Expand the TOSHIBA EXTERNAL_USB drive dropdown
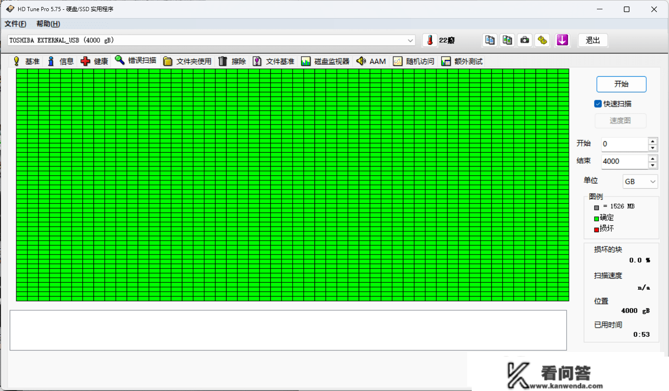The image size is (669, 391). [410, 40]
